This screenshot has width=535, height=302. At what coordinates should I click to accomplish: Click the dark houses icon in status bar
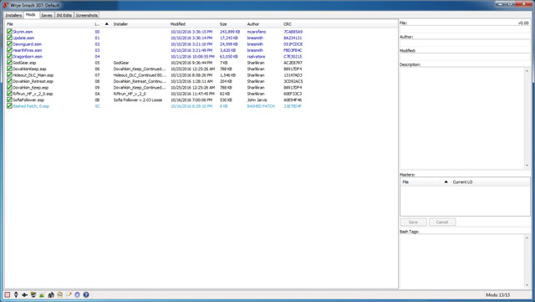coord(51,294)
